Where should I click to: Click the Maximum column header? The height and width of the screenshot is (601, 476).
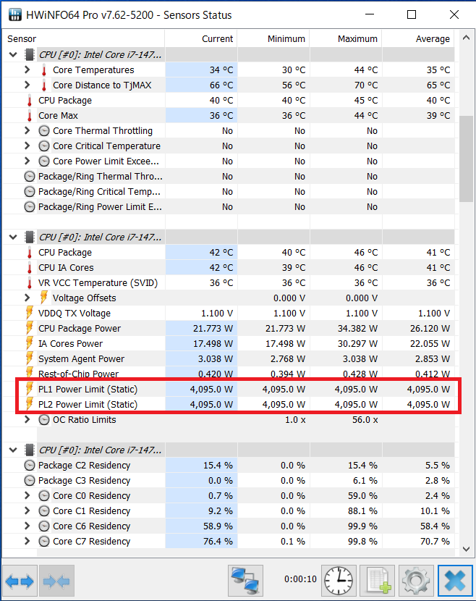[346, 38]
